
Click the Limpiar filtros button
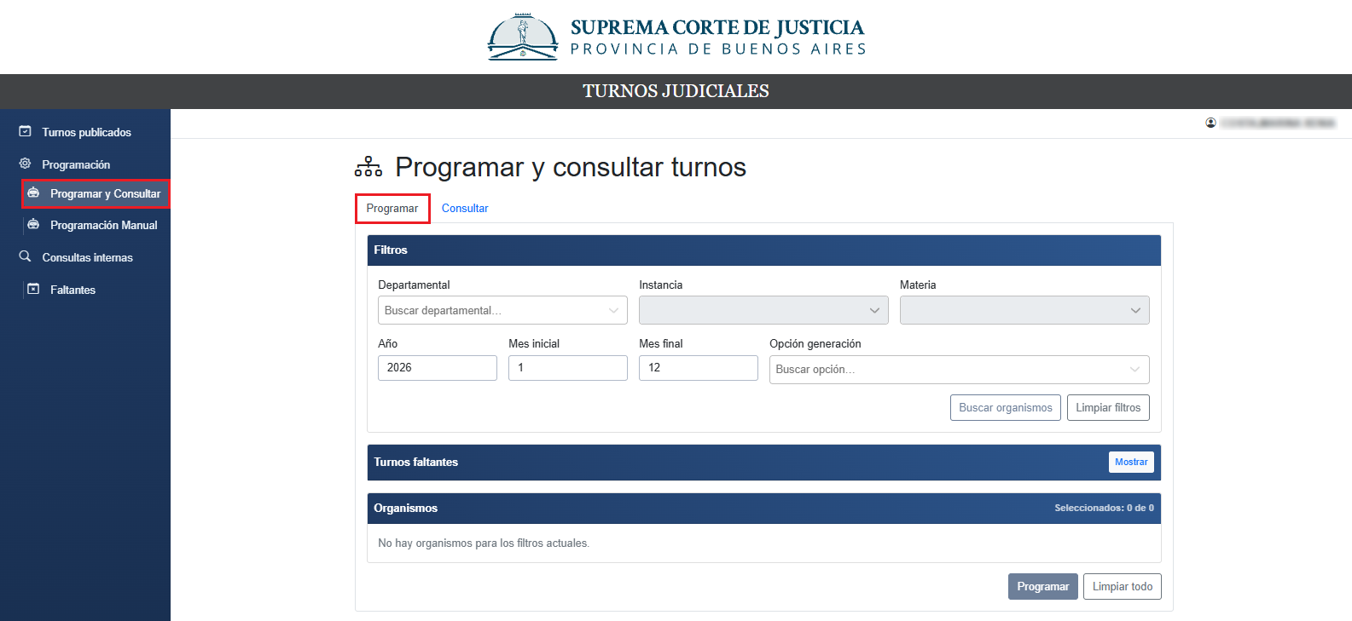1108,408
